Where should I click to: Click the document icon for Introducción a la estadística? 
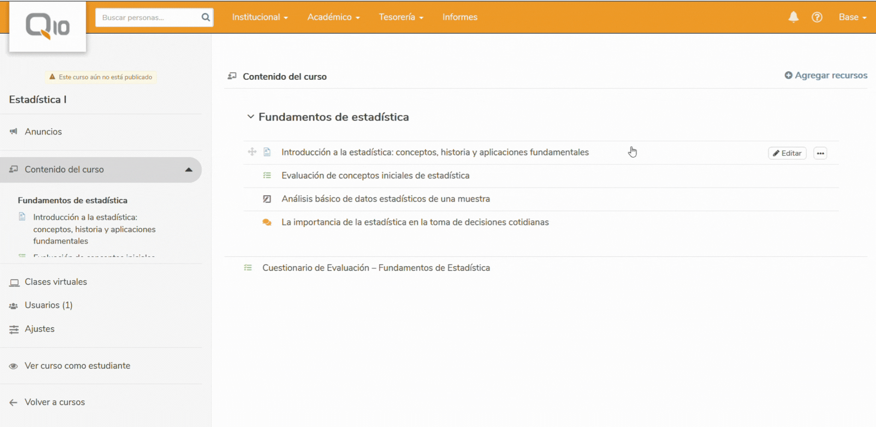point(267,152)
